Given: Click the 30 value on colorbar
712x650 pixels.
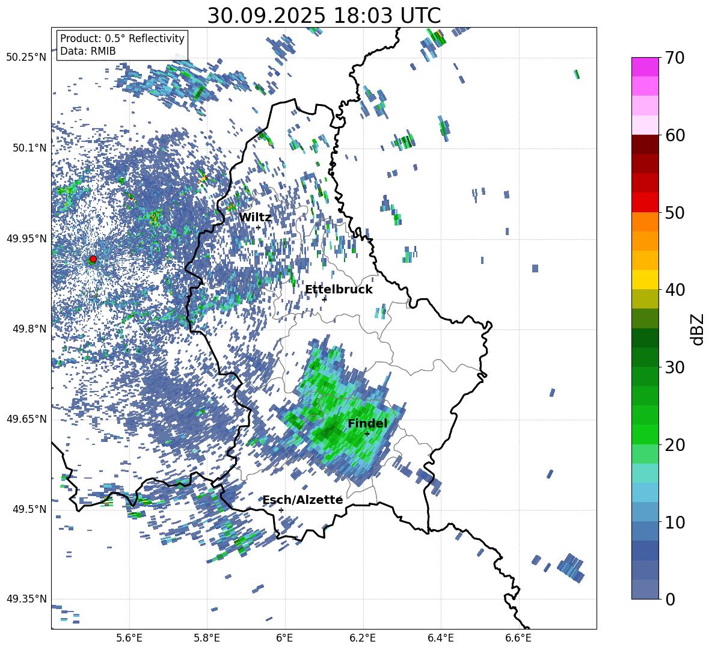Looking at the screenshot, I should pyautogui.click(x=675, y=367).
